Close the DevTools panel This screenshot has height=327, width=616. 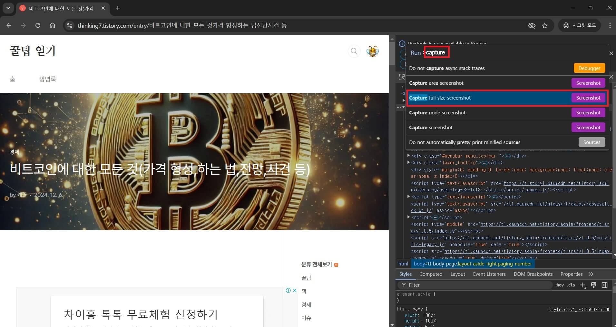611,77
